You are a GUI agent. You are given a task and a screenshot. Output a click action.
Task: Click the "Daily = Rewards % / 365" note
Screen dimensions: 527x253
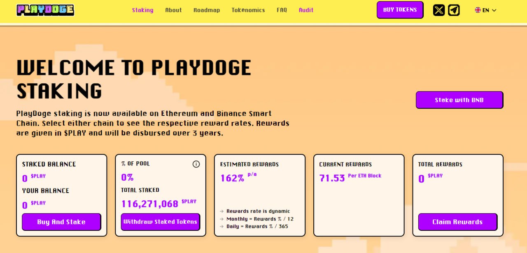(x=257, y=226)
